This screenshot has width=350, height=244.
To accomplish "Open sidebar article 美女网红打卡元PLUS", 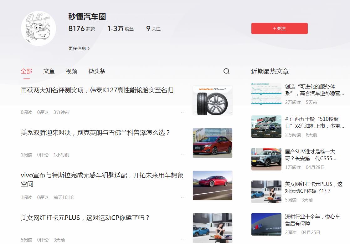I will coord(314,188).
